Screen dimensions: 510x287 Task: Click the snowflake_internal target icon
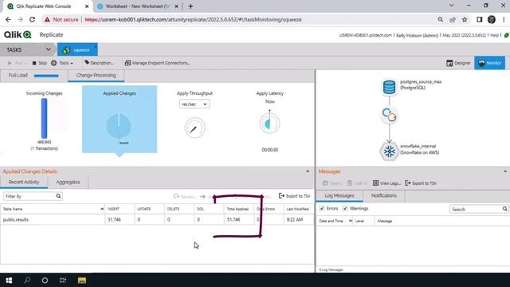coord(389,151)
